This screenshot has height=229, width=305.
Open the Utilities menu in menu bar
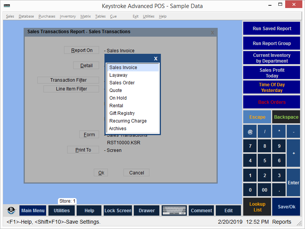[149, 16]
